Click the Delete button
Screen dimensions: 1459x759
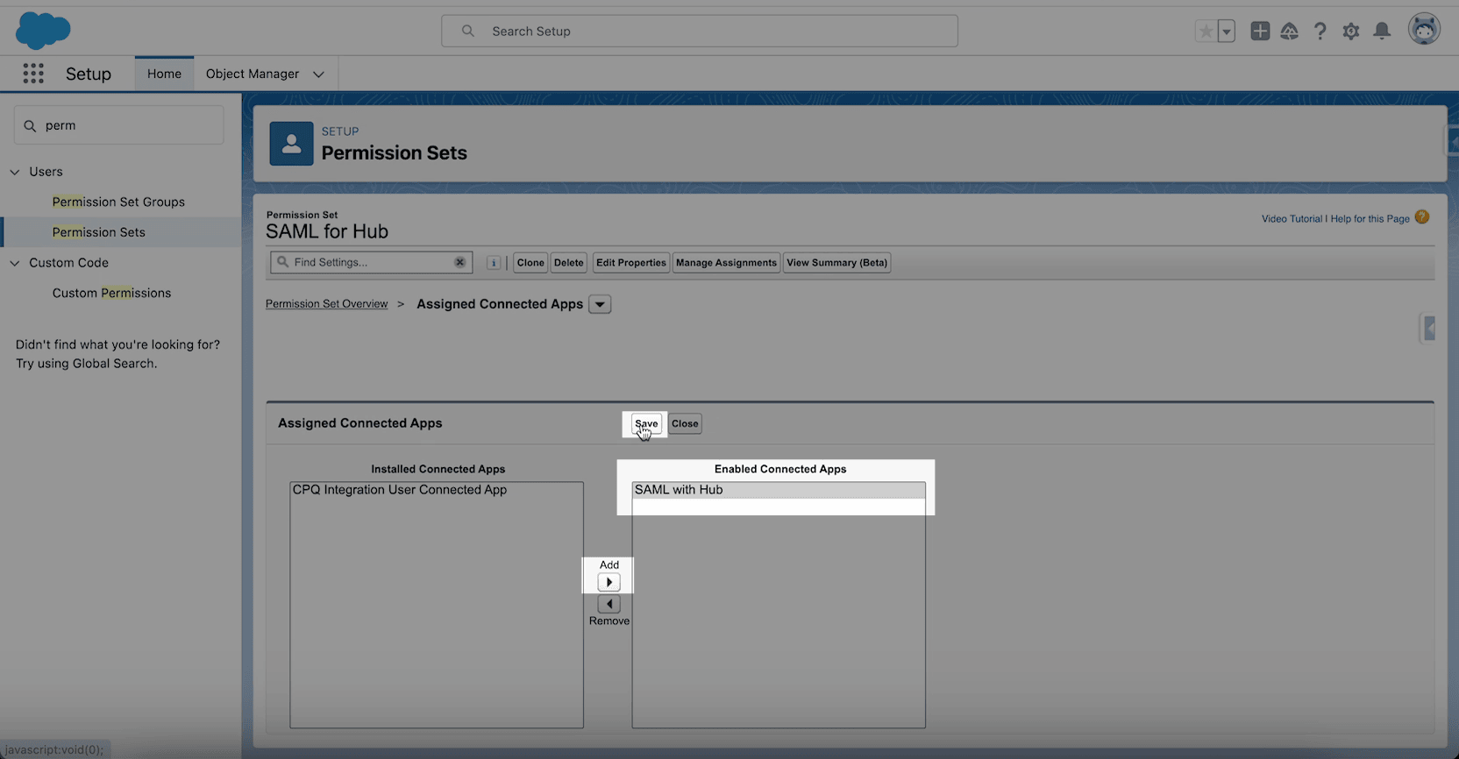pos(569,263)
